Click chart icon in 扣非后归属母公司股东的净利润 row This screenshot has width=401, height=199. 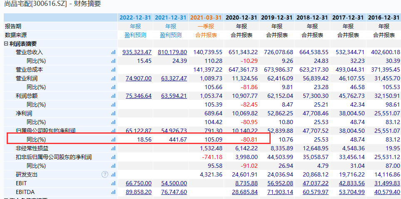pyautogui.click(x=113, y=157)
